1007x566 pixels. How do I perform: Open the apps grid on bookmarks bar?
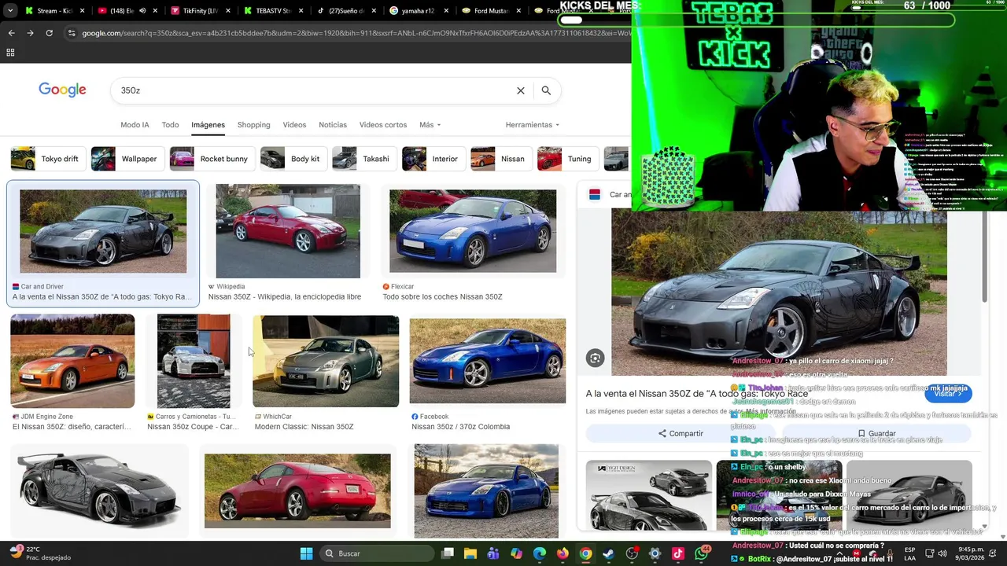(10, 53)
